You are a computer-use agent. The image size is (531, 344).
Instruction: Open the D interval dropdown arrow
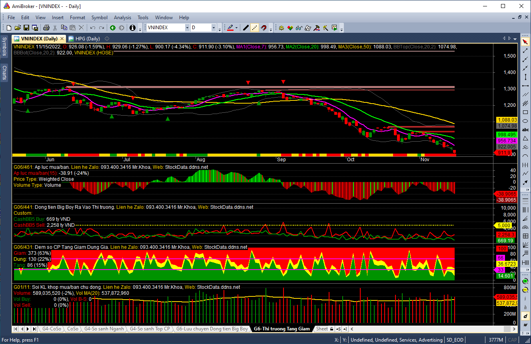pyautogui.click(x=214, y=28)
